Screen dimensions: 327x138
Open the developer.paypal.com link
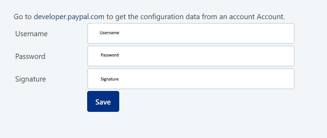tap(69, 17)
